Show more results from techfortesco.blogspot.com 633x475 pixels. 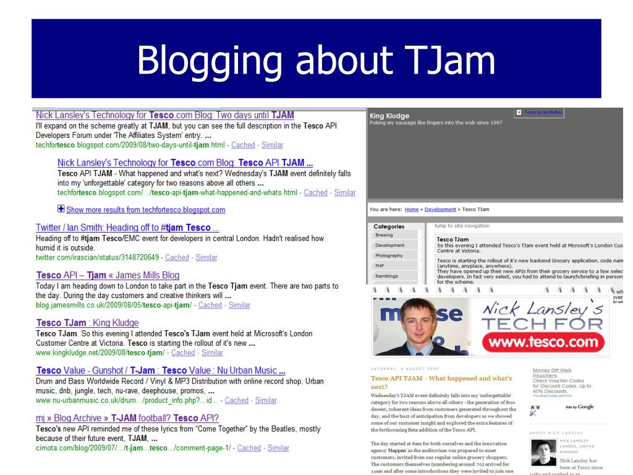146,210
